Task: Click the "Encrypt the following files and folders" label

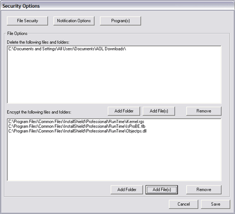Action: click(39, 112)
